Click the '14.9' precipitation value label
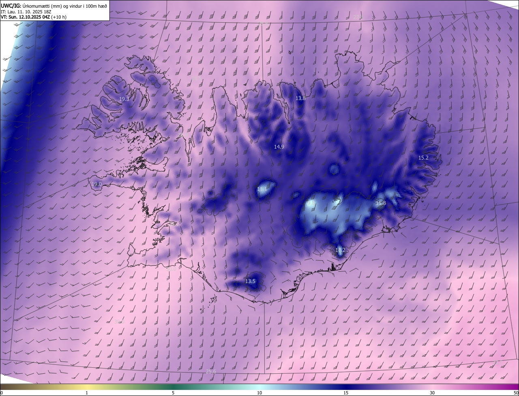Image resolution: width=519 pixels, height=396 pixels. coord(279,147)
